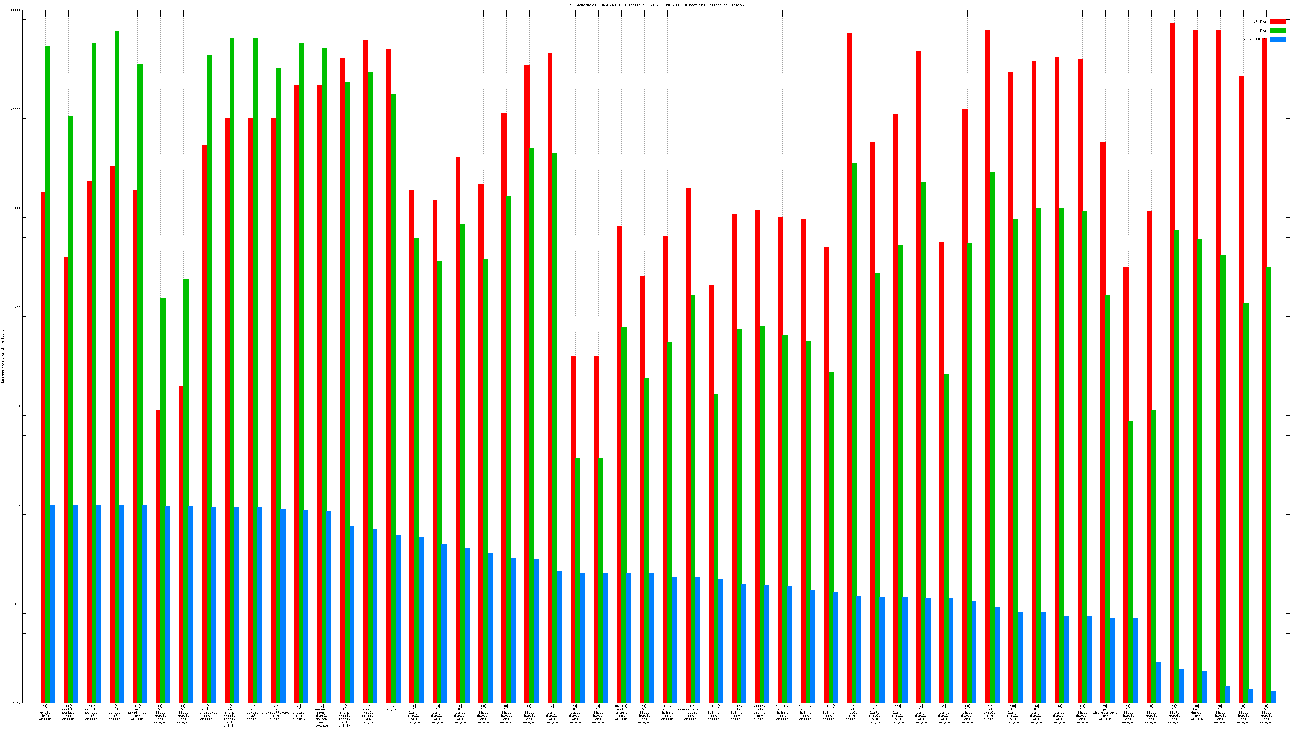Click the 1000 y-axis tick label
Image resolution: width=1296 pixels, height=729 pixels.
(17, 208)
